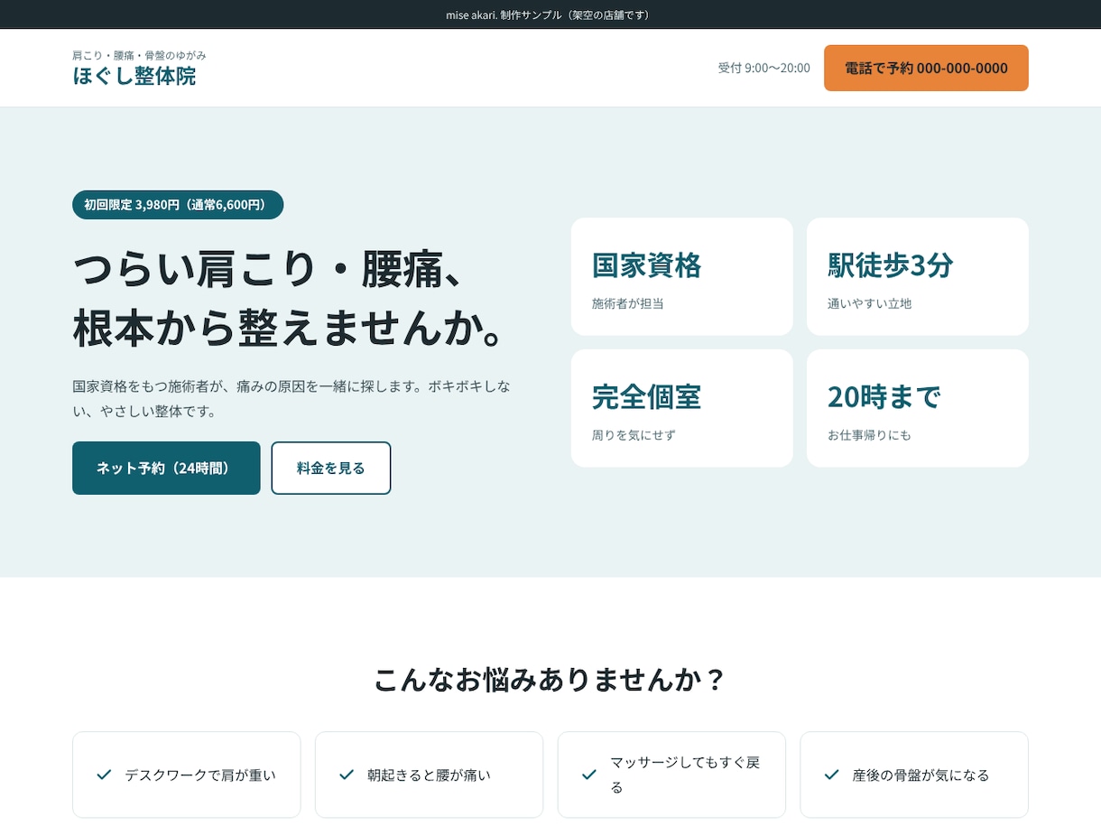Click the お仕事帰りにも caption
Viewport: 1101px width, 826px height.
coord(870,435)
